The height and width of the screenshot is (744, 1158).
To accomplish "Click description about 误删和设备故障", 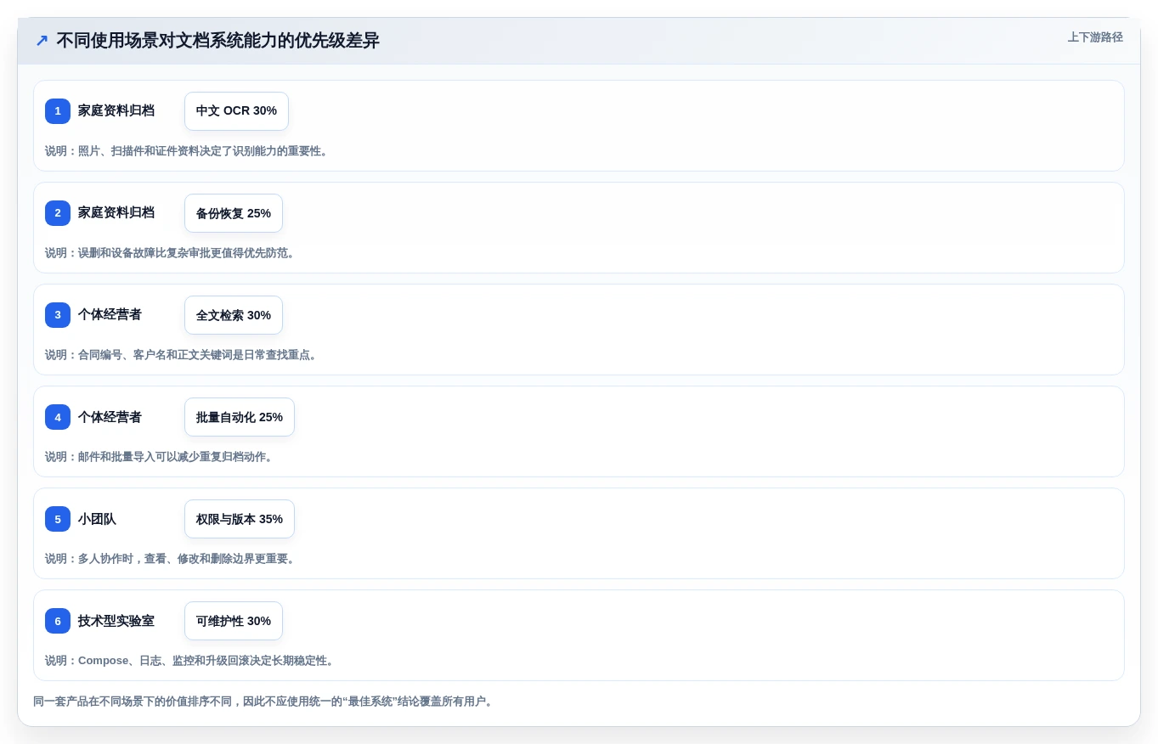I will click(x=172, y=253).
